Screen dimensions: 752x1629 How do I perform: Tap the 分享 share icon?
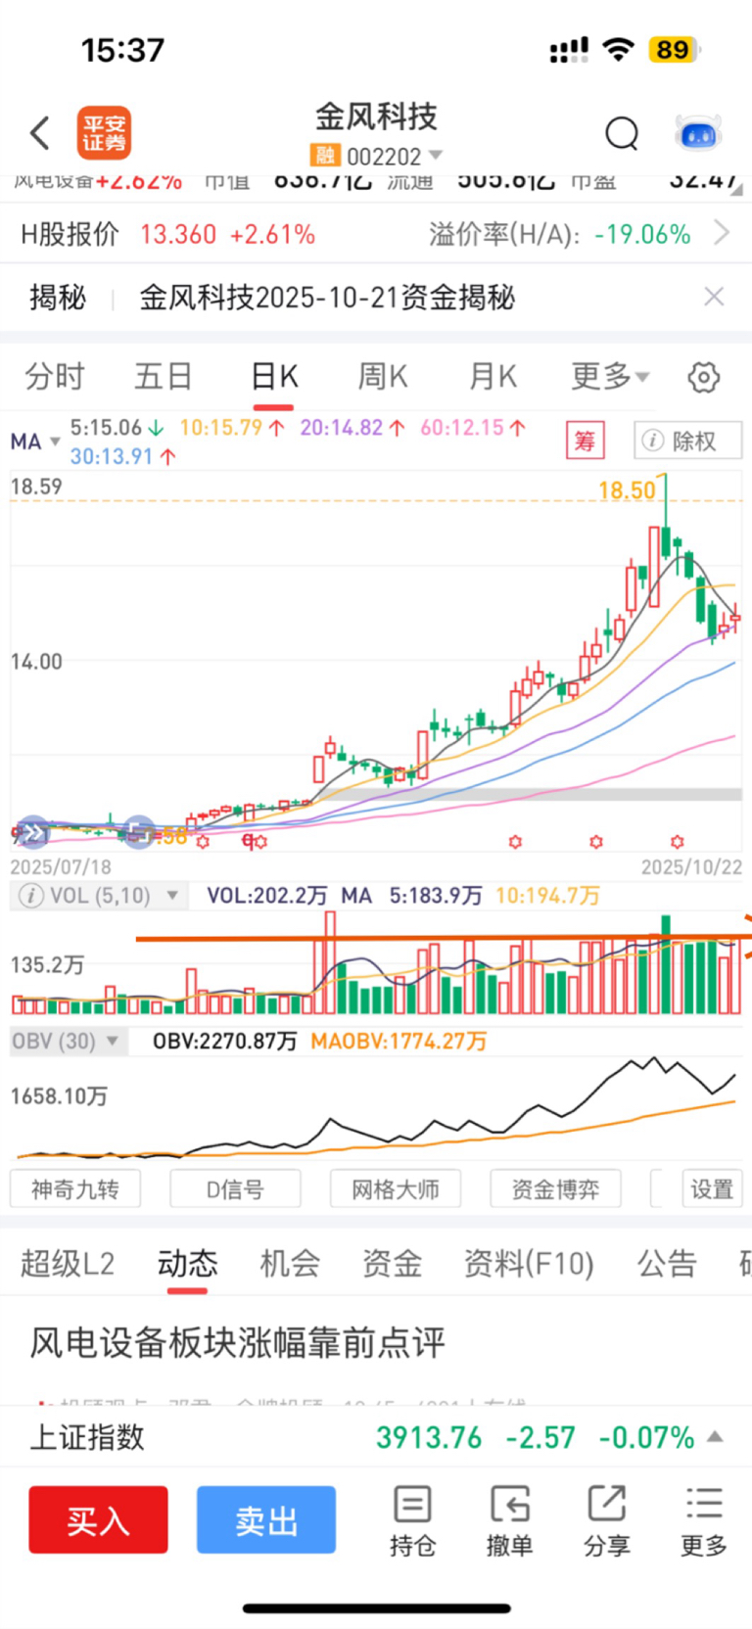pyautogui.click(x=606, y=1520)
